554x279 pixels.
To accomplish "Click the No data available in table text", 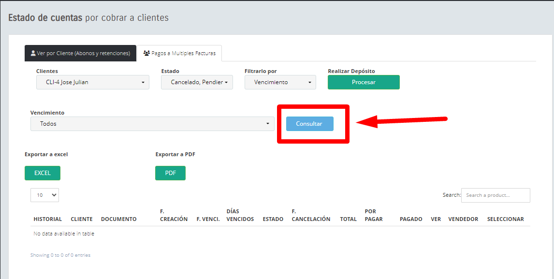I will coord(64,234).
